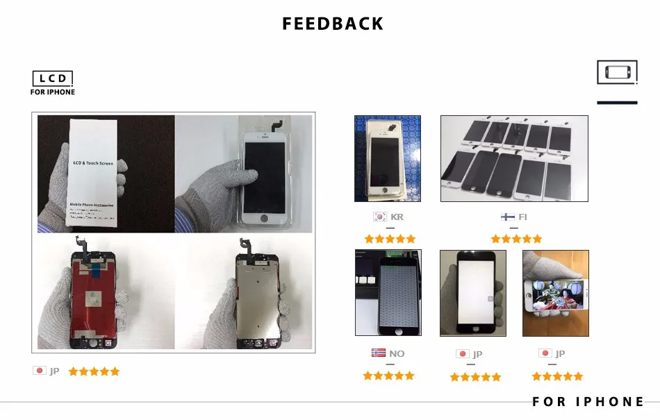
Task: Open the KR review photo on blue mat
Action: pos(388,158)
